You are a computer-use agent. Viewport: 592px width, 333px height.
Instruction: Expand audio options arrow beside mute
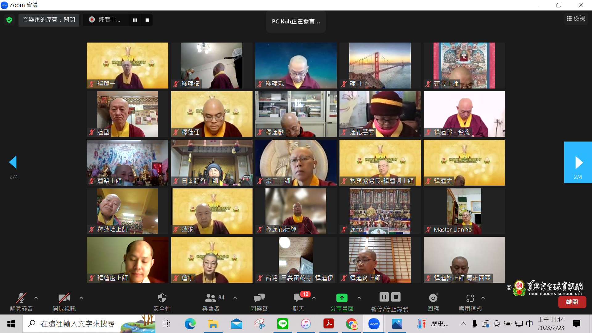(36, 298)
